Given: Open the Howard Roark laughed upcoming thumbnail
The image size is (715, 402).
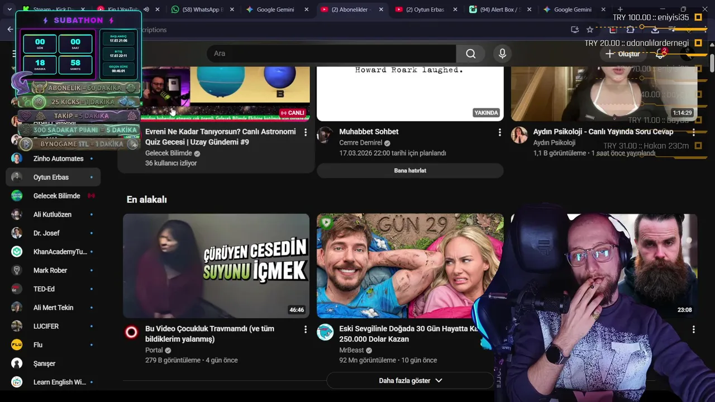Looking at the screenshot, I should click(410, 93).
